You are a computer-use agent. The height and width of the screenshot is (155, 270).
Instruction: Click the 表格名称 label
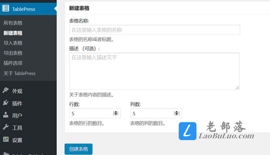(79, 21)
